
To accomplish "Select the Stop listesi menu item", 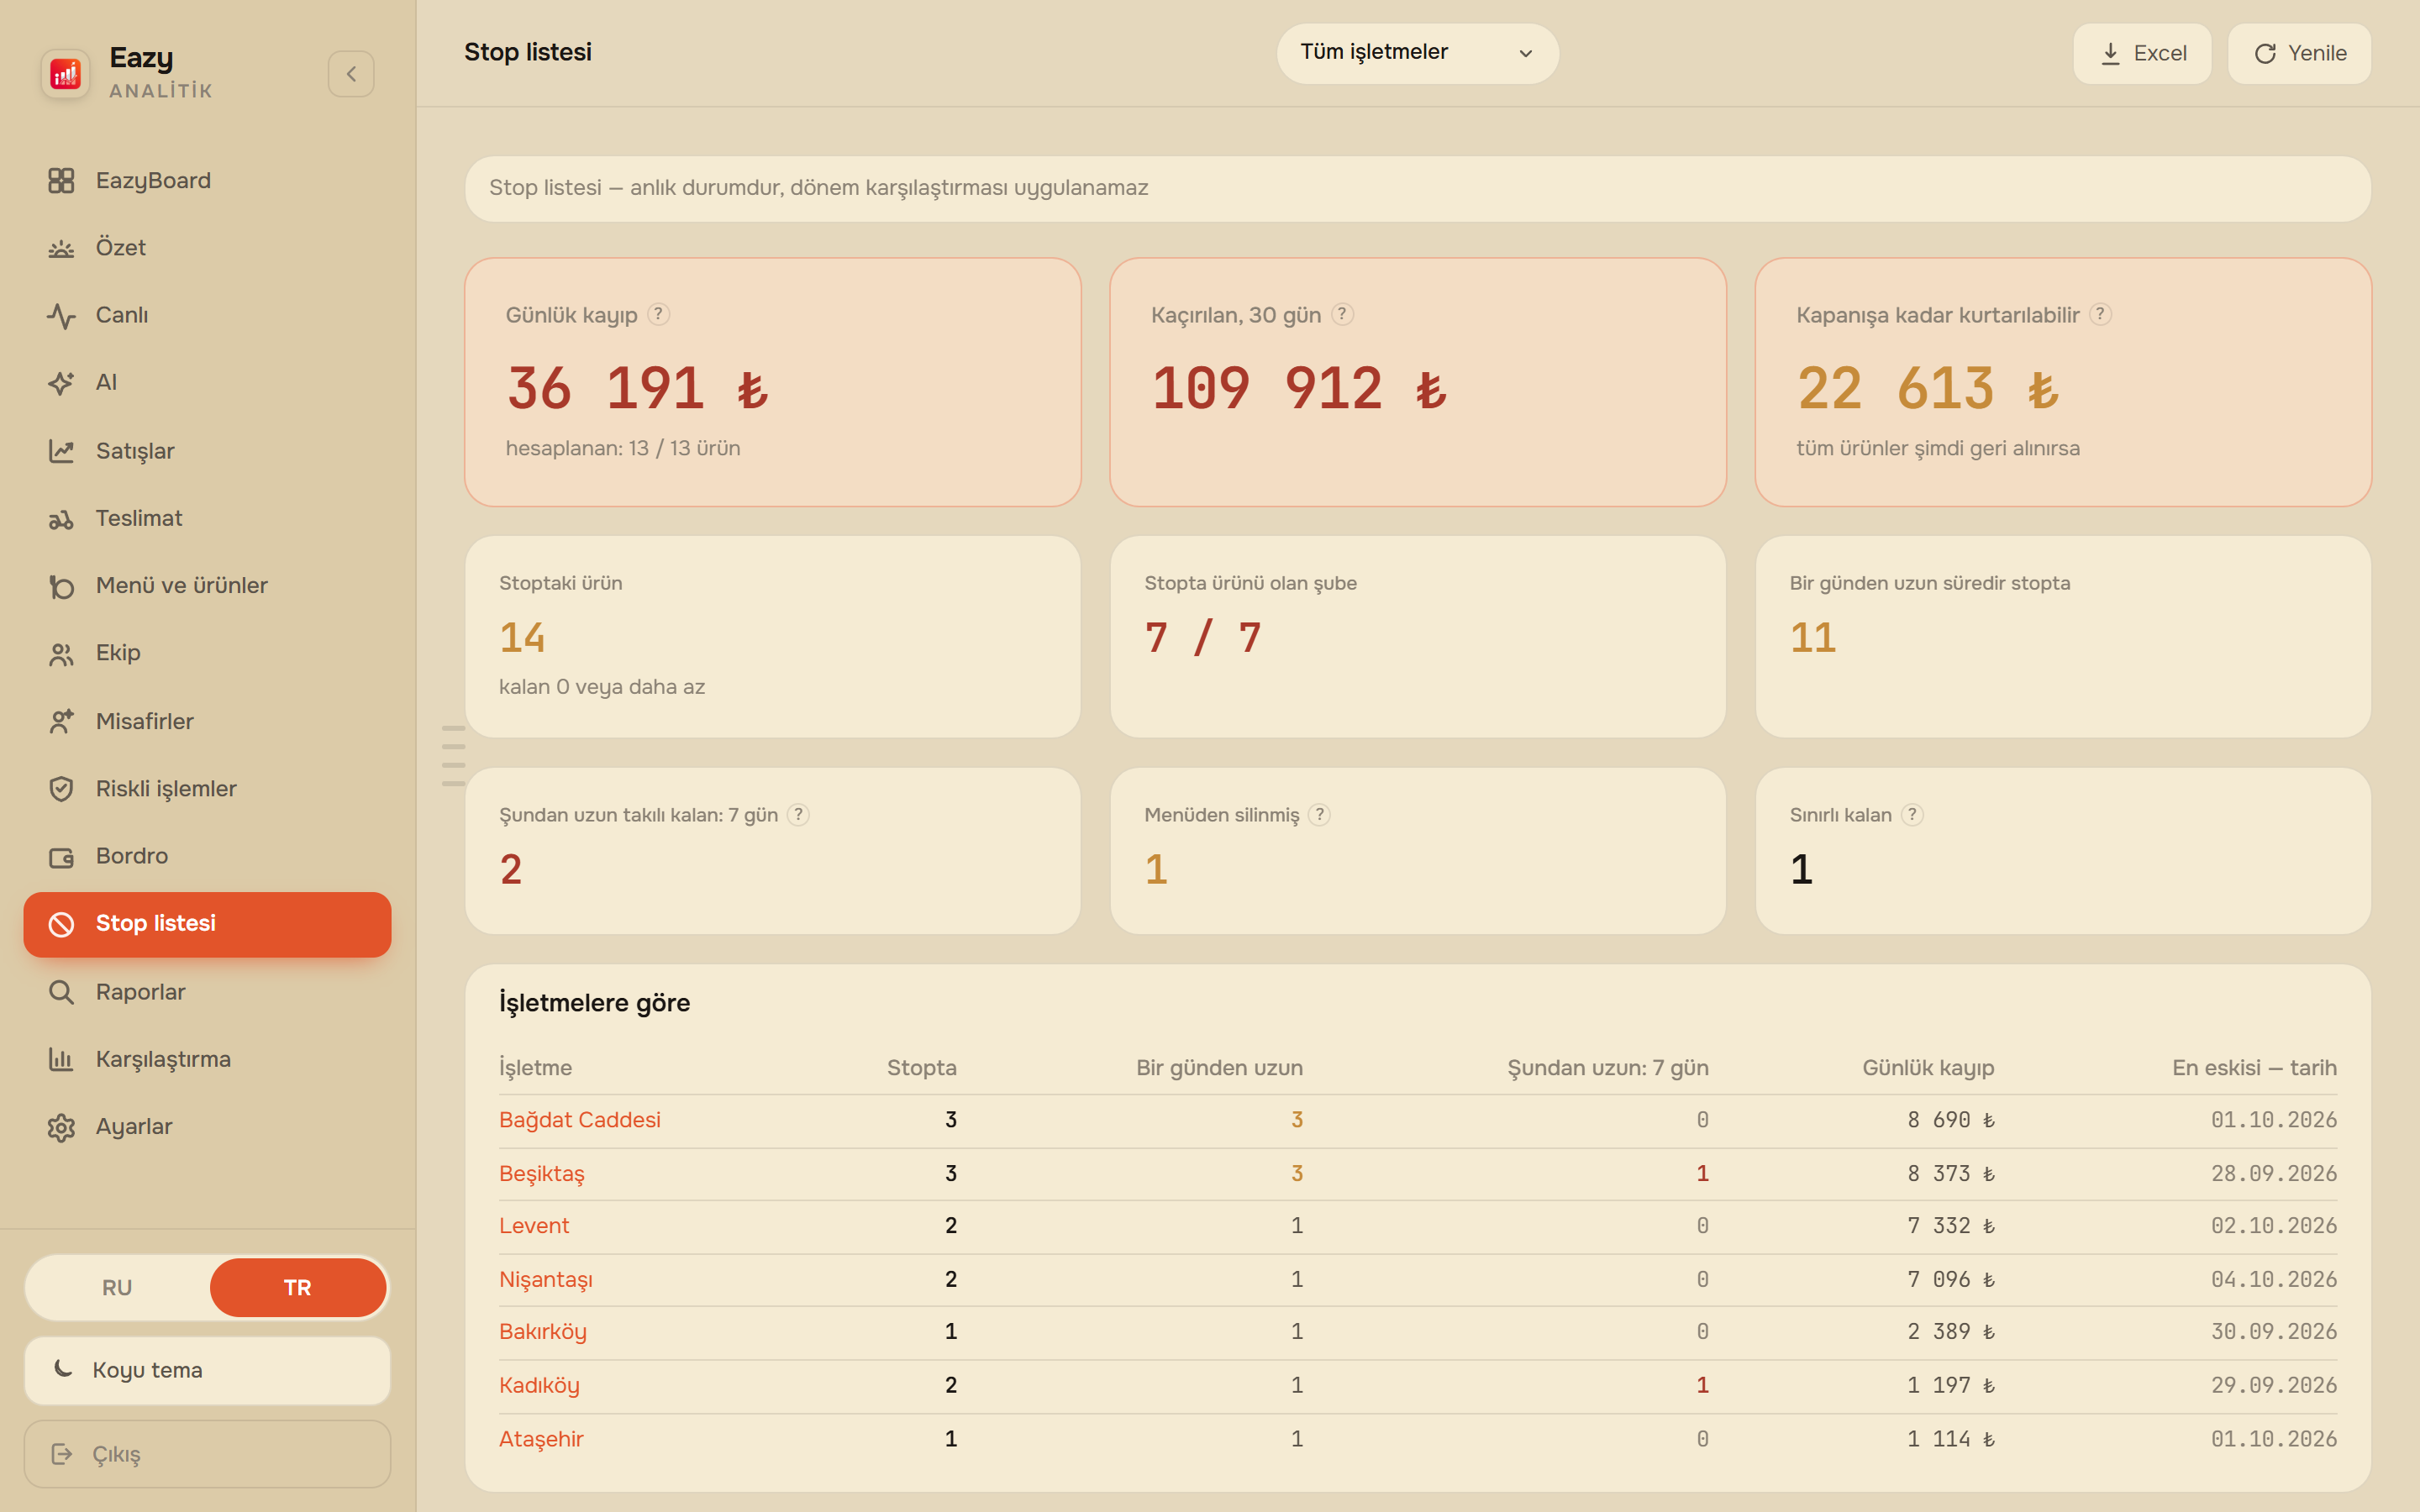I will pos(207,924).
